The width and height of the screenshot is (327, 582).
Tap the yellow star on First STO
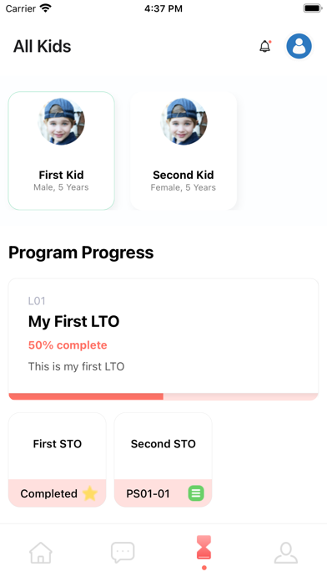pyautogui.click(x=89, y=493)
